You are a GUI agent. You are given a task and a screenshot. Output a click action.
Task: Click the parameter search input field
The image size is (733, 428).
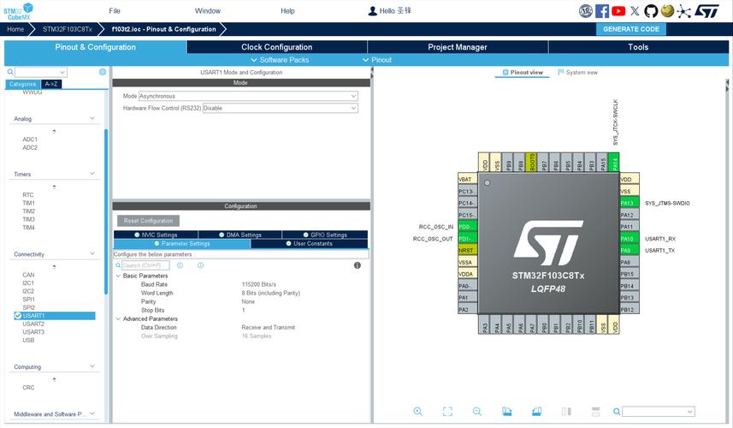pyautogui.click(x=144, y=265)
